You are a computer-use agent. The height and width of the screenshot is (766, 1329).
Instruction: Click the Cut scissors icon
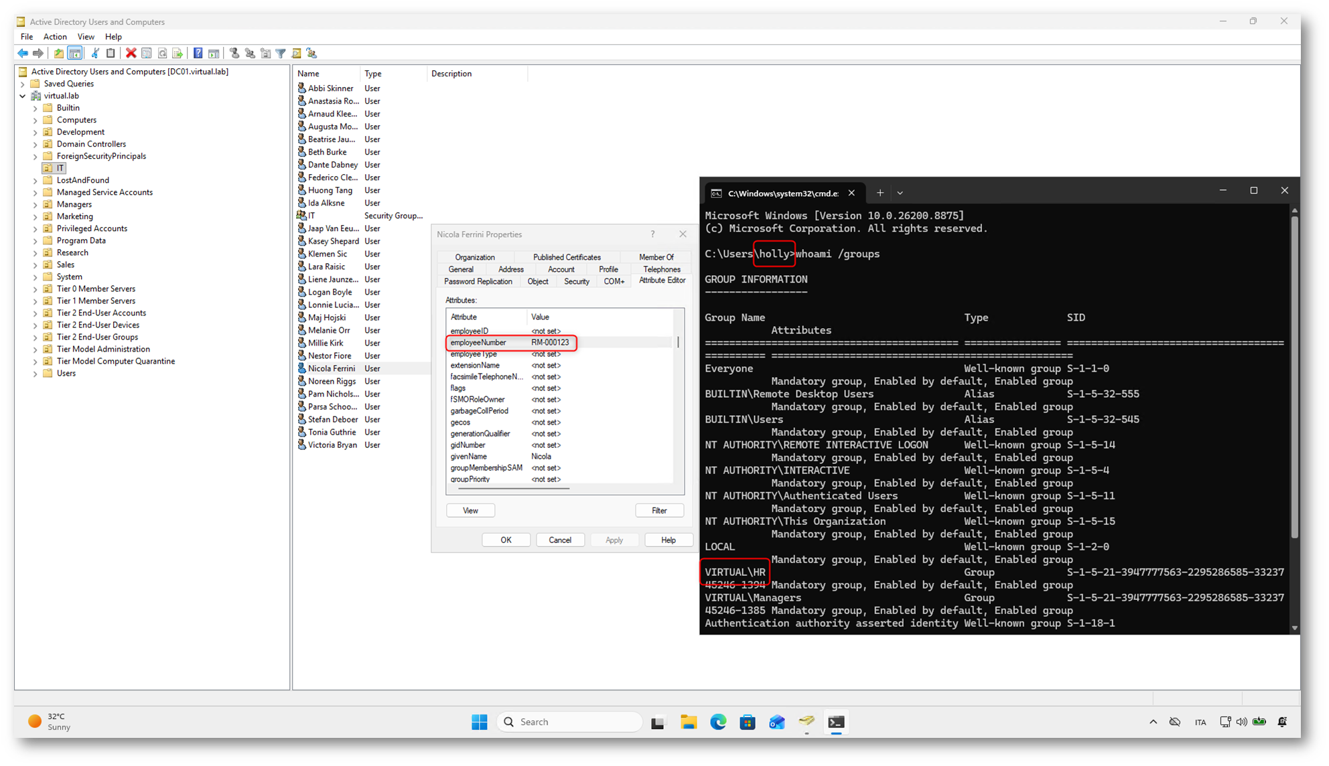click(95, 53)
